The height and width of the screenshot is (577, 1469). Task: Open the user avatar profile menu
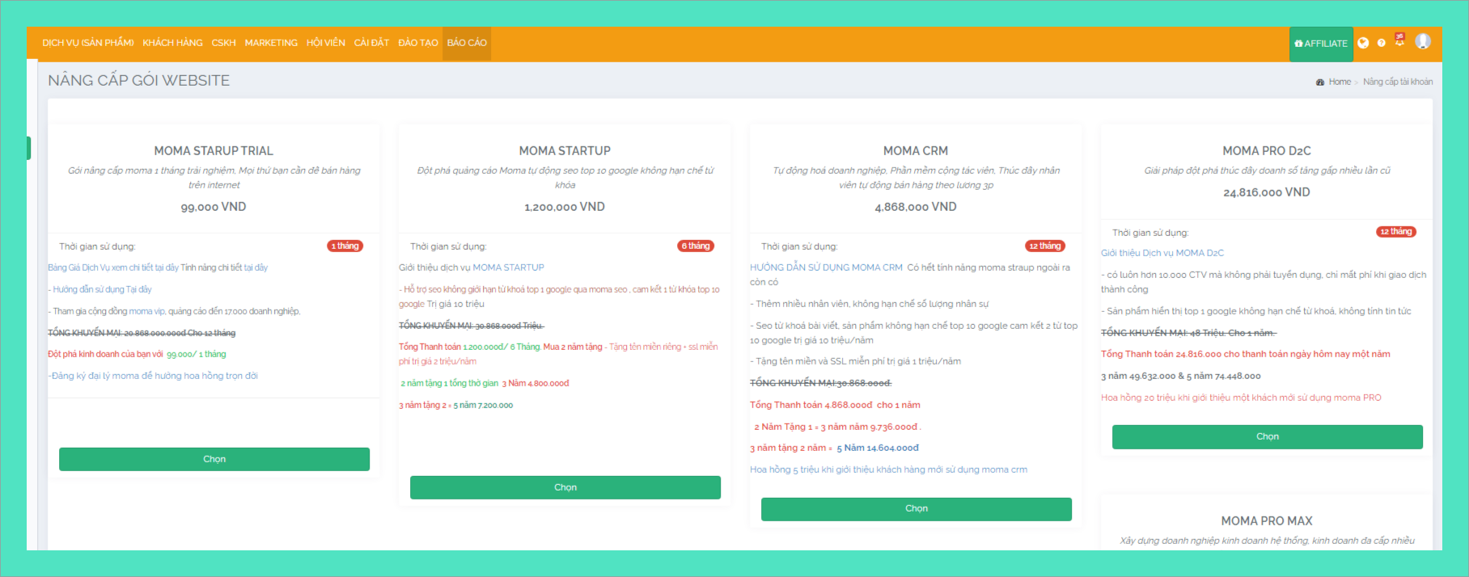click(1423, 41)
